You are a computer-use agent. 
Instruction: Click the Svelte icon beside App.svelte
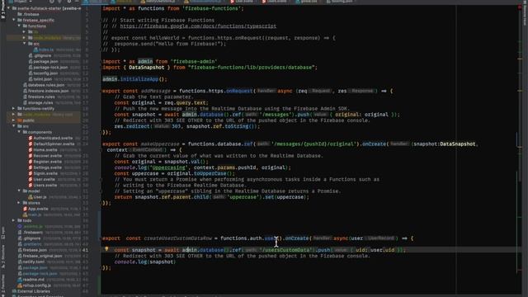point(25,209)
